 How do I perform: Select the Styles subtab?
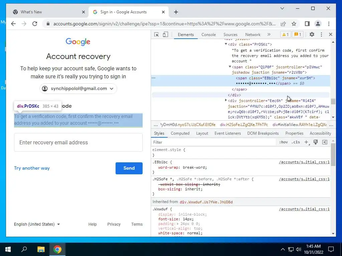pos(159,133)
